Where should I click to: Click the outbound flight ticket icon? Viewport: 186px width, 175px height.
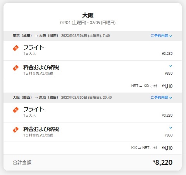pos(15,48)
